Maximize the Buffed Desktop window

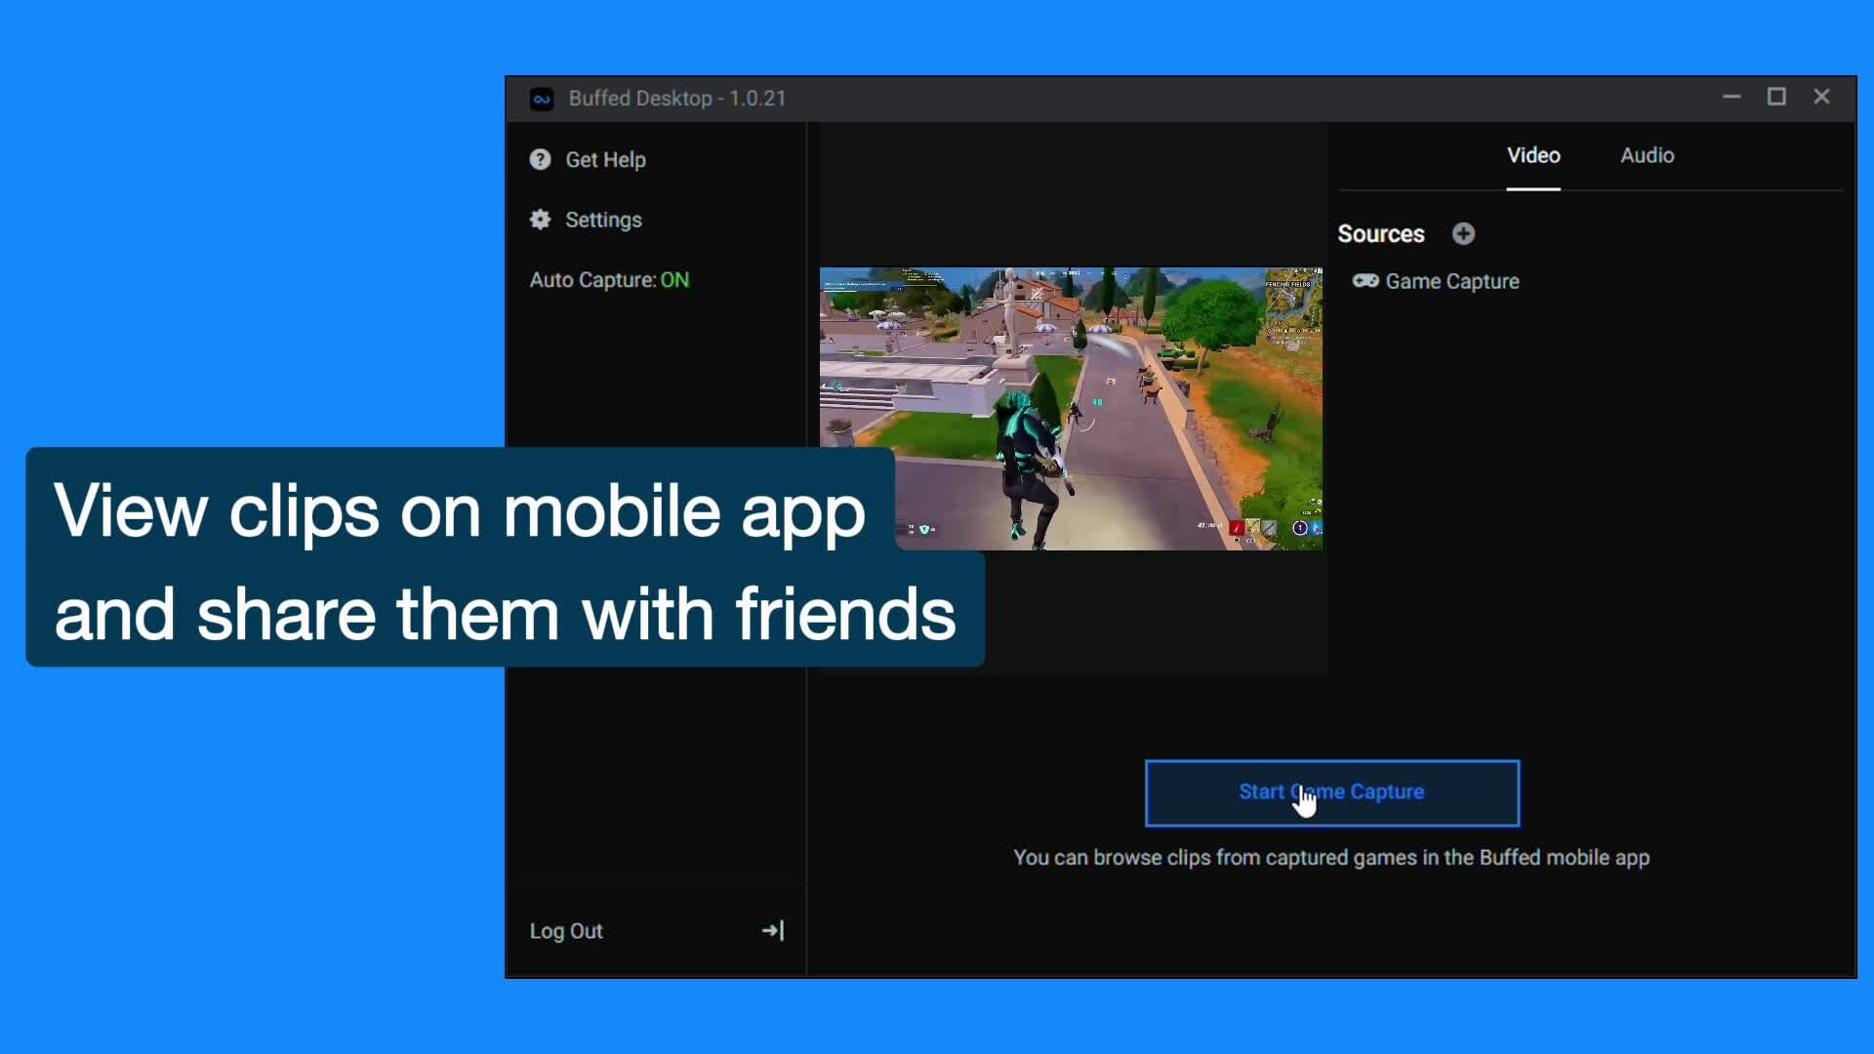click(x=1776, y=97)
